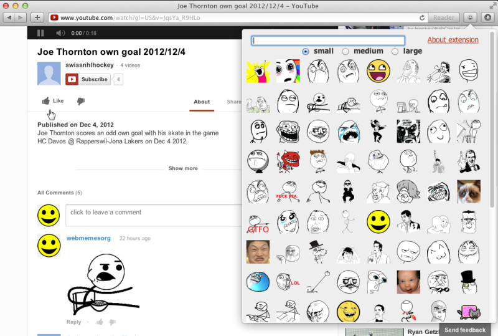Mute the video using the speaker icon

coord(60,33)
